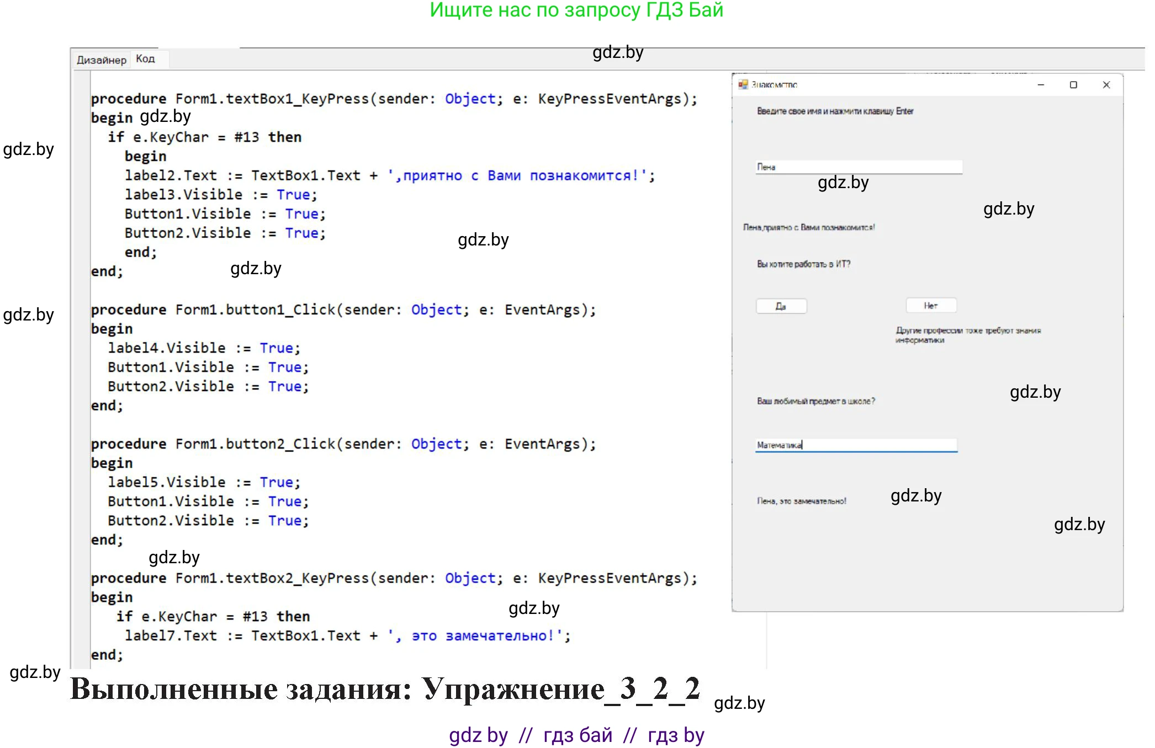Image resolution: width=1155 pixels, height=748 pixels.
Task: Open the Код tab
Action: click(145, 58)
